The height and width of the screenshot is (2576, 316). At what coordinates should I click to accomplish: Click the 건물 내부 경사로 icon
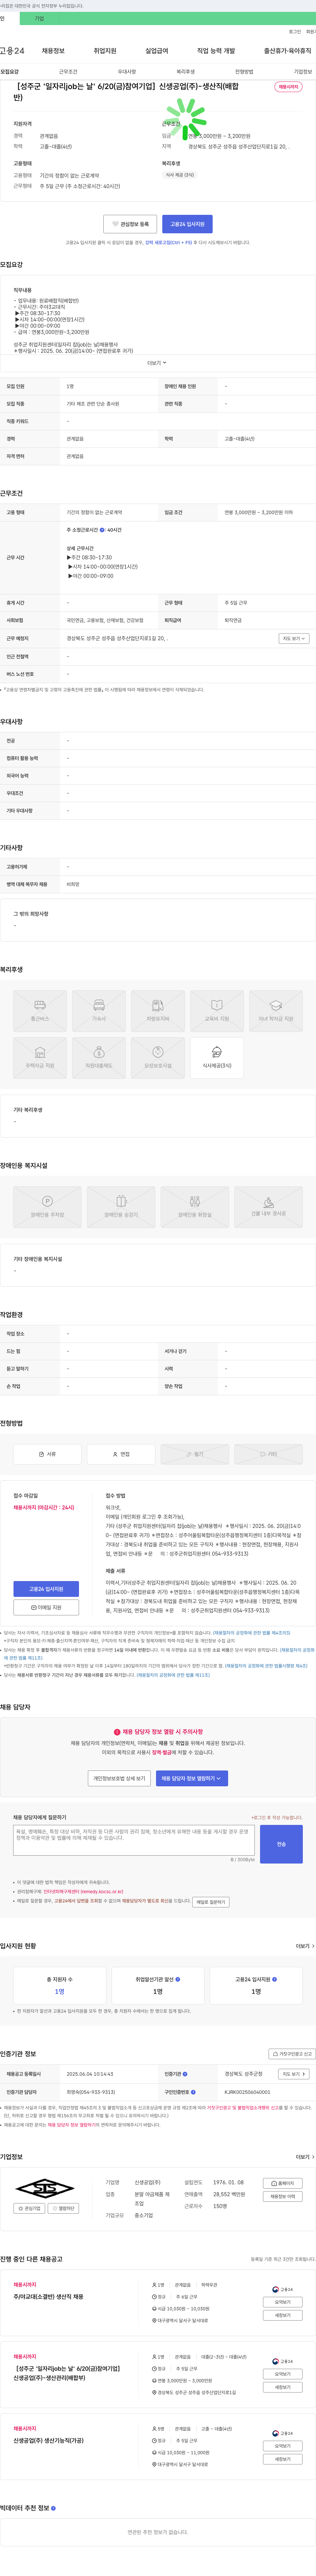tap(268, 1207)
